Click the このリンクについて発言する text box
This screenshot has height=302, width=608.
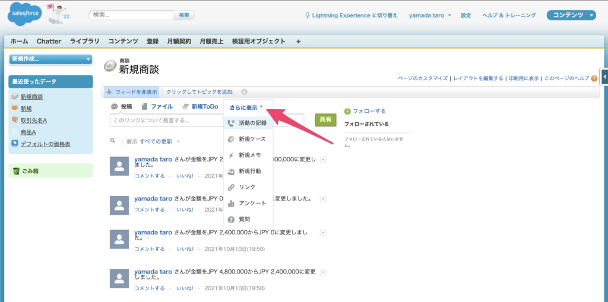coord(206,120)
